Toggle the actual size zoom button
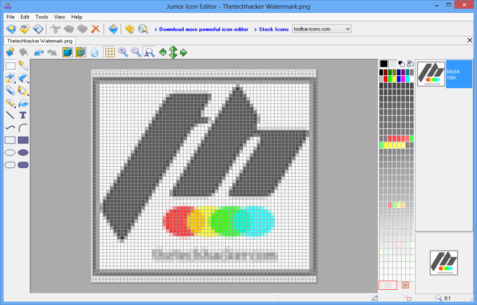This screenshot has height=305, width=477. 149,52
